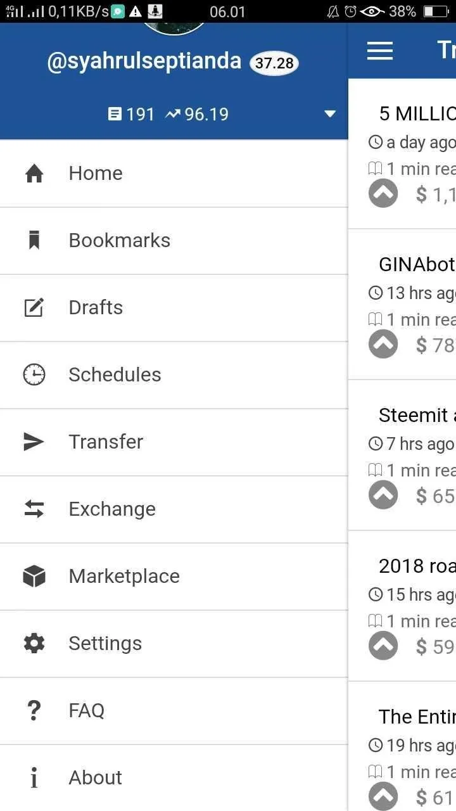456x811 pixels.
Task: Tap the Schedules clock icon
Action: click(34, 375)
